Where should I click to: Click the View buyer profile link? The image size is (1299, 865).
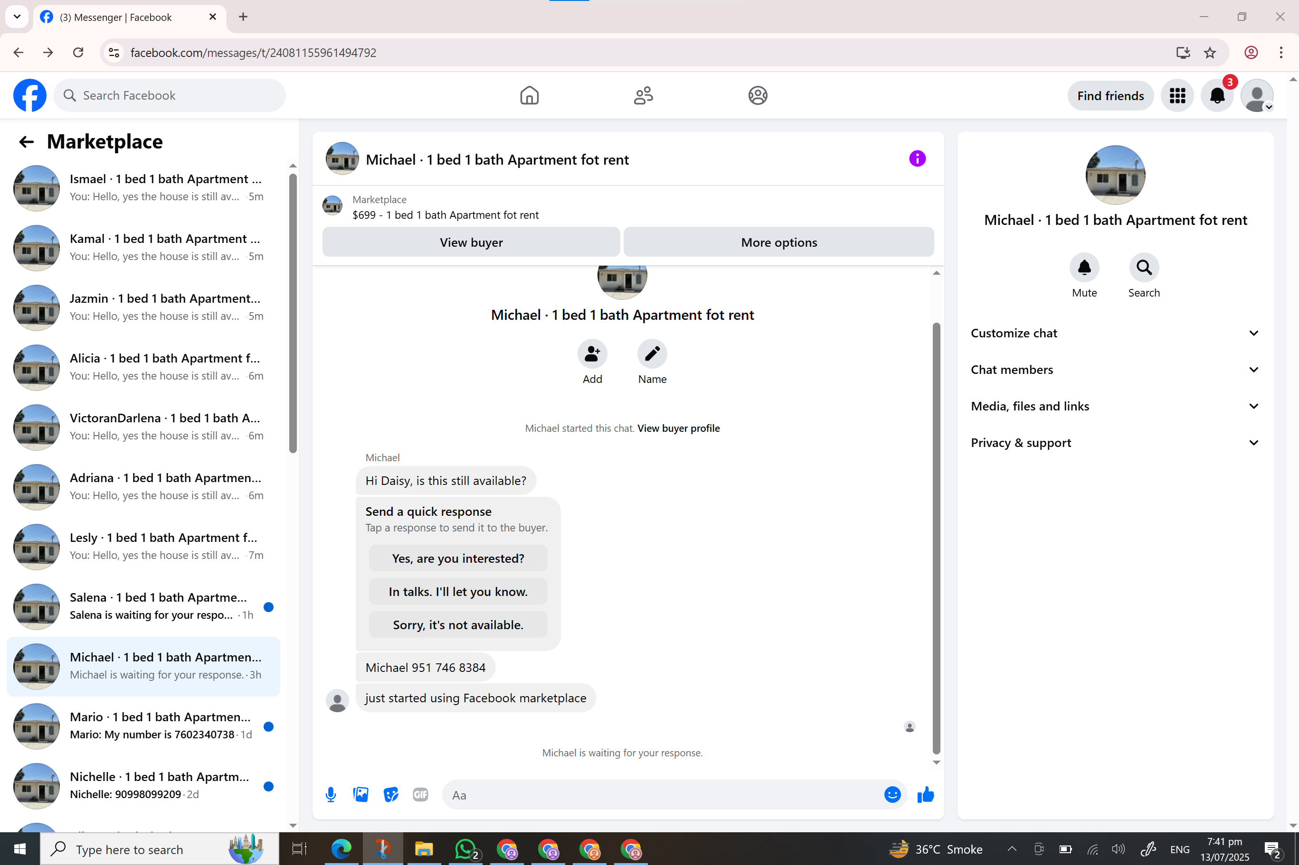pyautogui.click(x=679, y=428)
